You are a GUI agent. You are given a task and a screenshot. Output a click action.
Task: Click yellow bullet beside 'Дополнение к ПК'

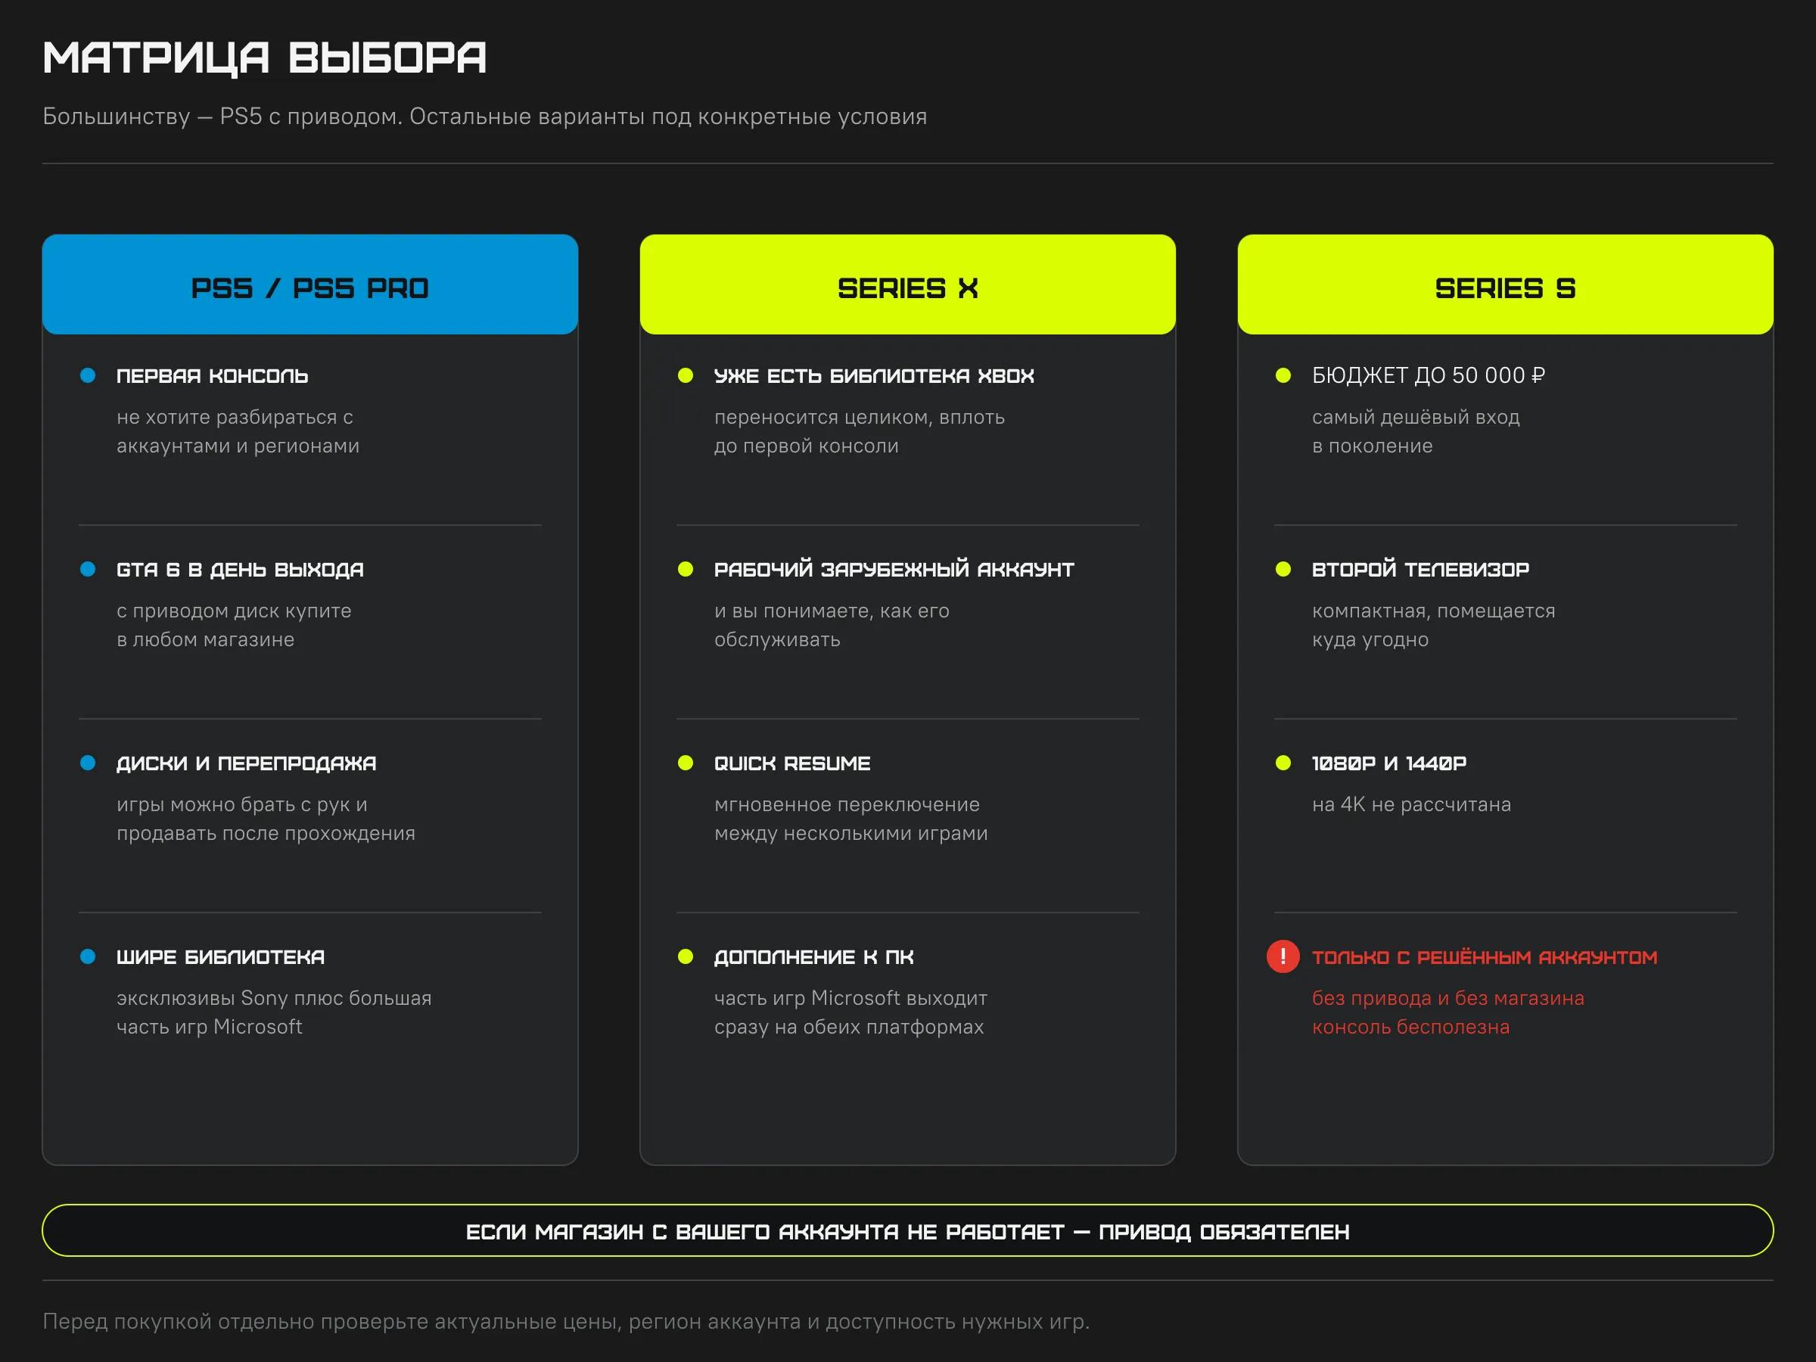point(686,957)
